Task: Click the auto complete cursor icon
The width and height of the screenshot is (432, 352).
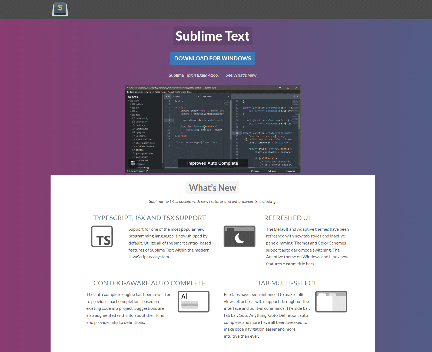Action: click(194, 302)
